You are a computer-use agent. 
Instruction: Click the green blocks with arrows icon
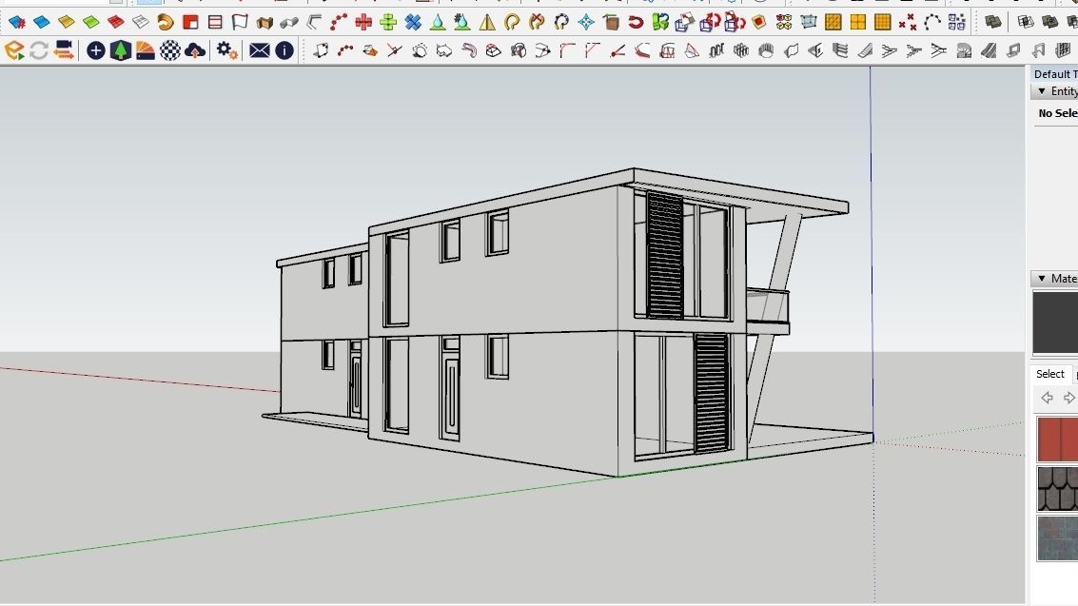pos(660,22)
